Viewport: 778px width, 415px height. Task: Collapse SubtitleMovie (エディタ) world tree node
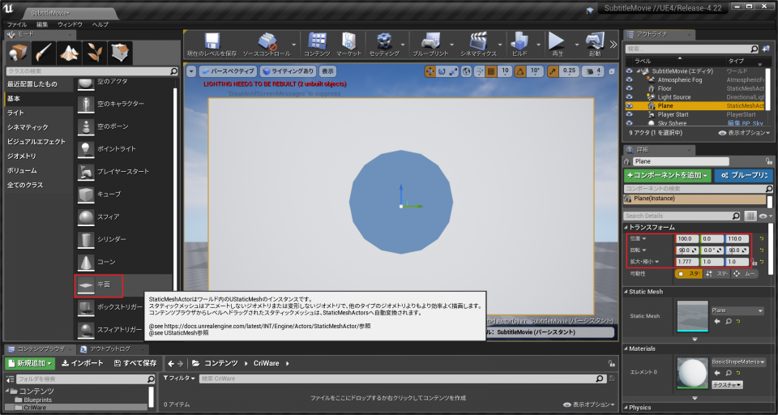coord(639,71)
